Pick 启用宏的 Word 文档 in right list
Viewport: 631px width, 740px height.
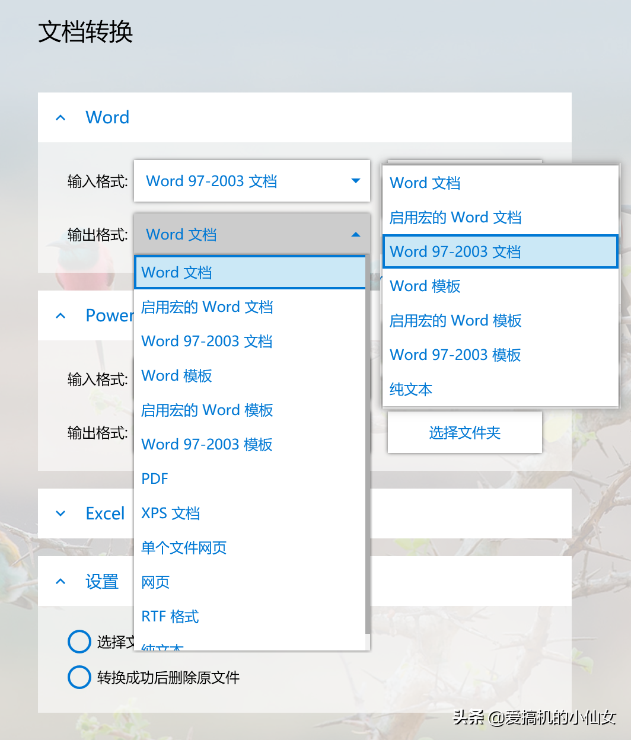(501, 217)
